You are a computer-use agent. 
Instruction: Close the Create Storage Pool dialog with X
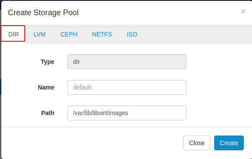(243, 11)
